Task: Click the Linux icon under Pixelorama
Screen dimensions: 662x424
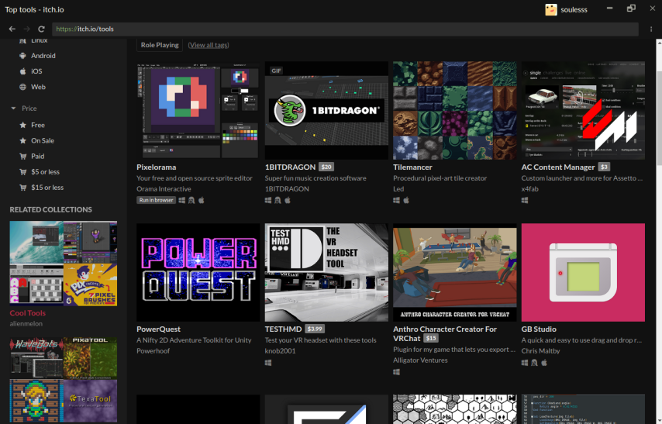Action: click(191, 200)
